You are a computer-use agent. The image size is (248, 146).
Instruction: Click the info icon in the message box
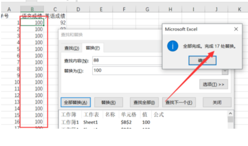[x=172, y=46]
